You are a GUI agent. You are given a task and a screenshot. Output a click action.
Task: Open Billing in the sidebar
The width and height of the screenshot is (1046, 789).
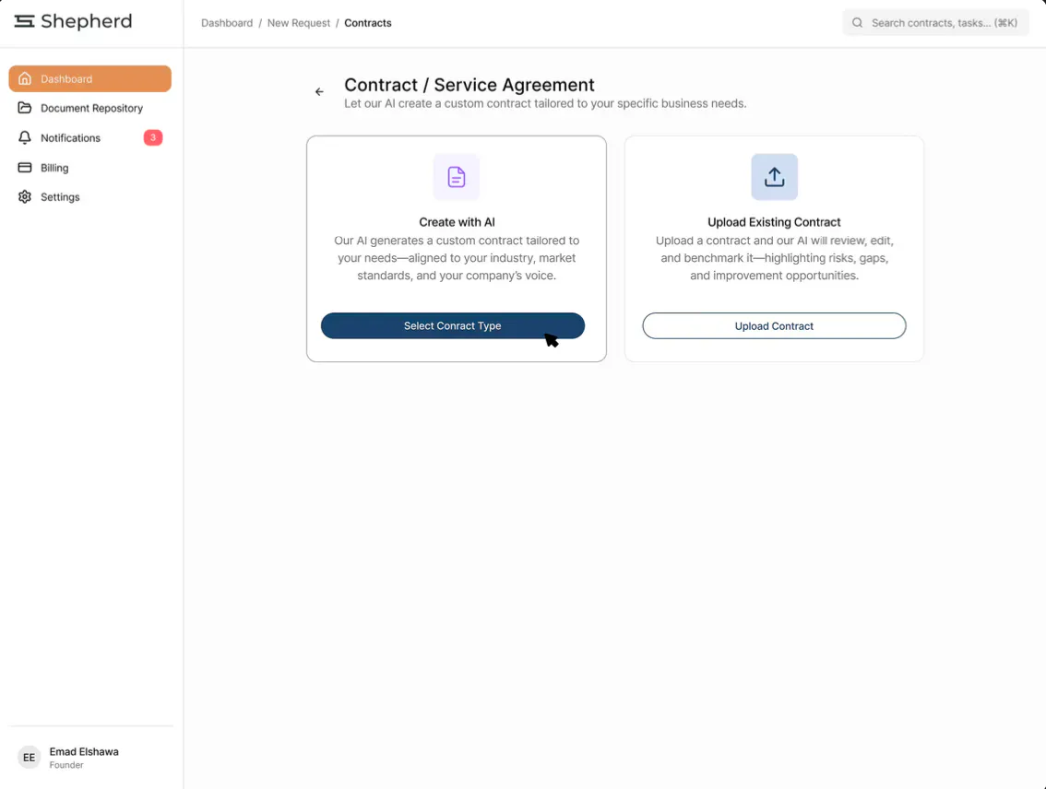pos(90,168)
